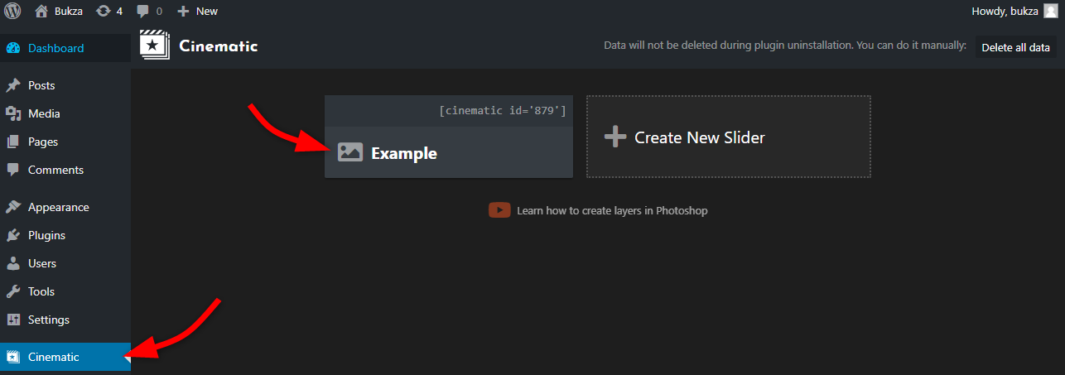Click the Comments icon in the sidebar
The height and width of the screenshot is (375, 1065).
[x=12, y=170]
